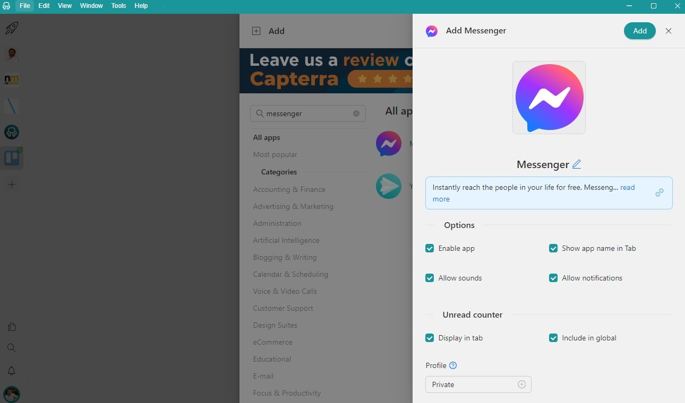
Task: Click the search icon in the left sidebar
Action: tap(12, 348)
